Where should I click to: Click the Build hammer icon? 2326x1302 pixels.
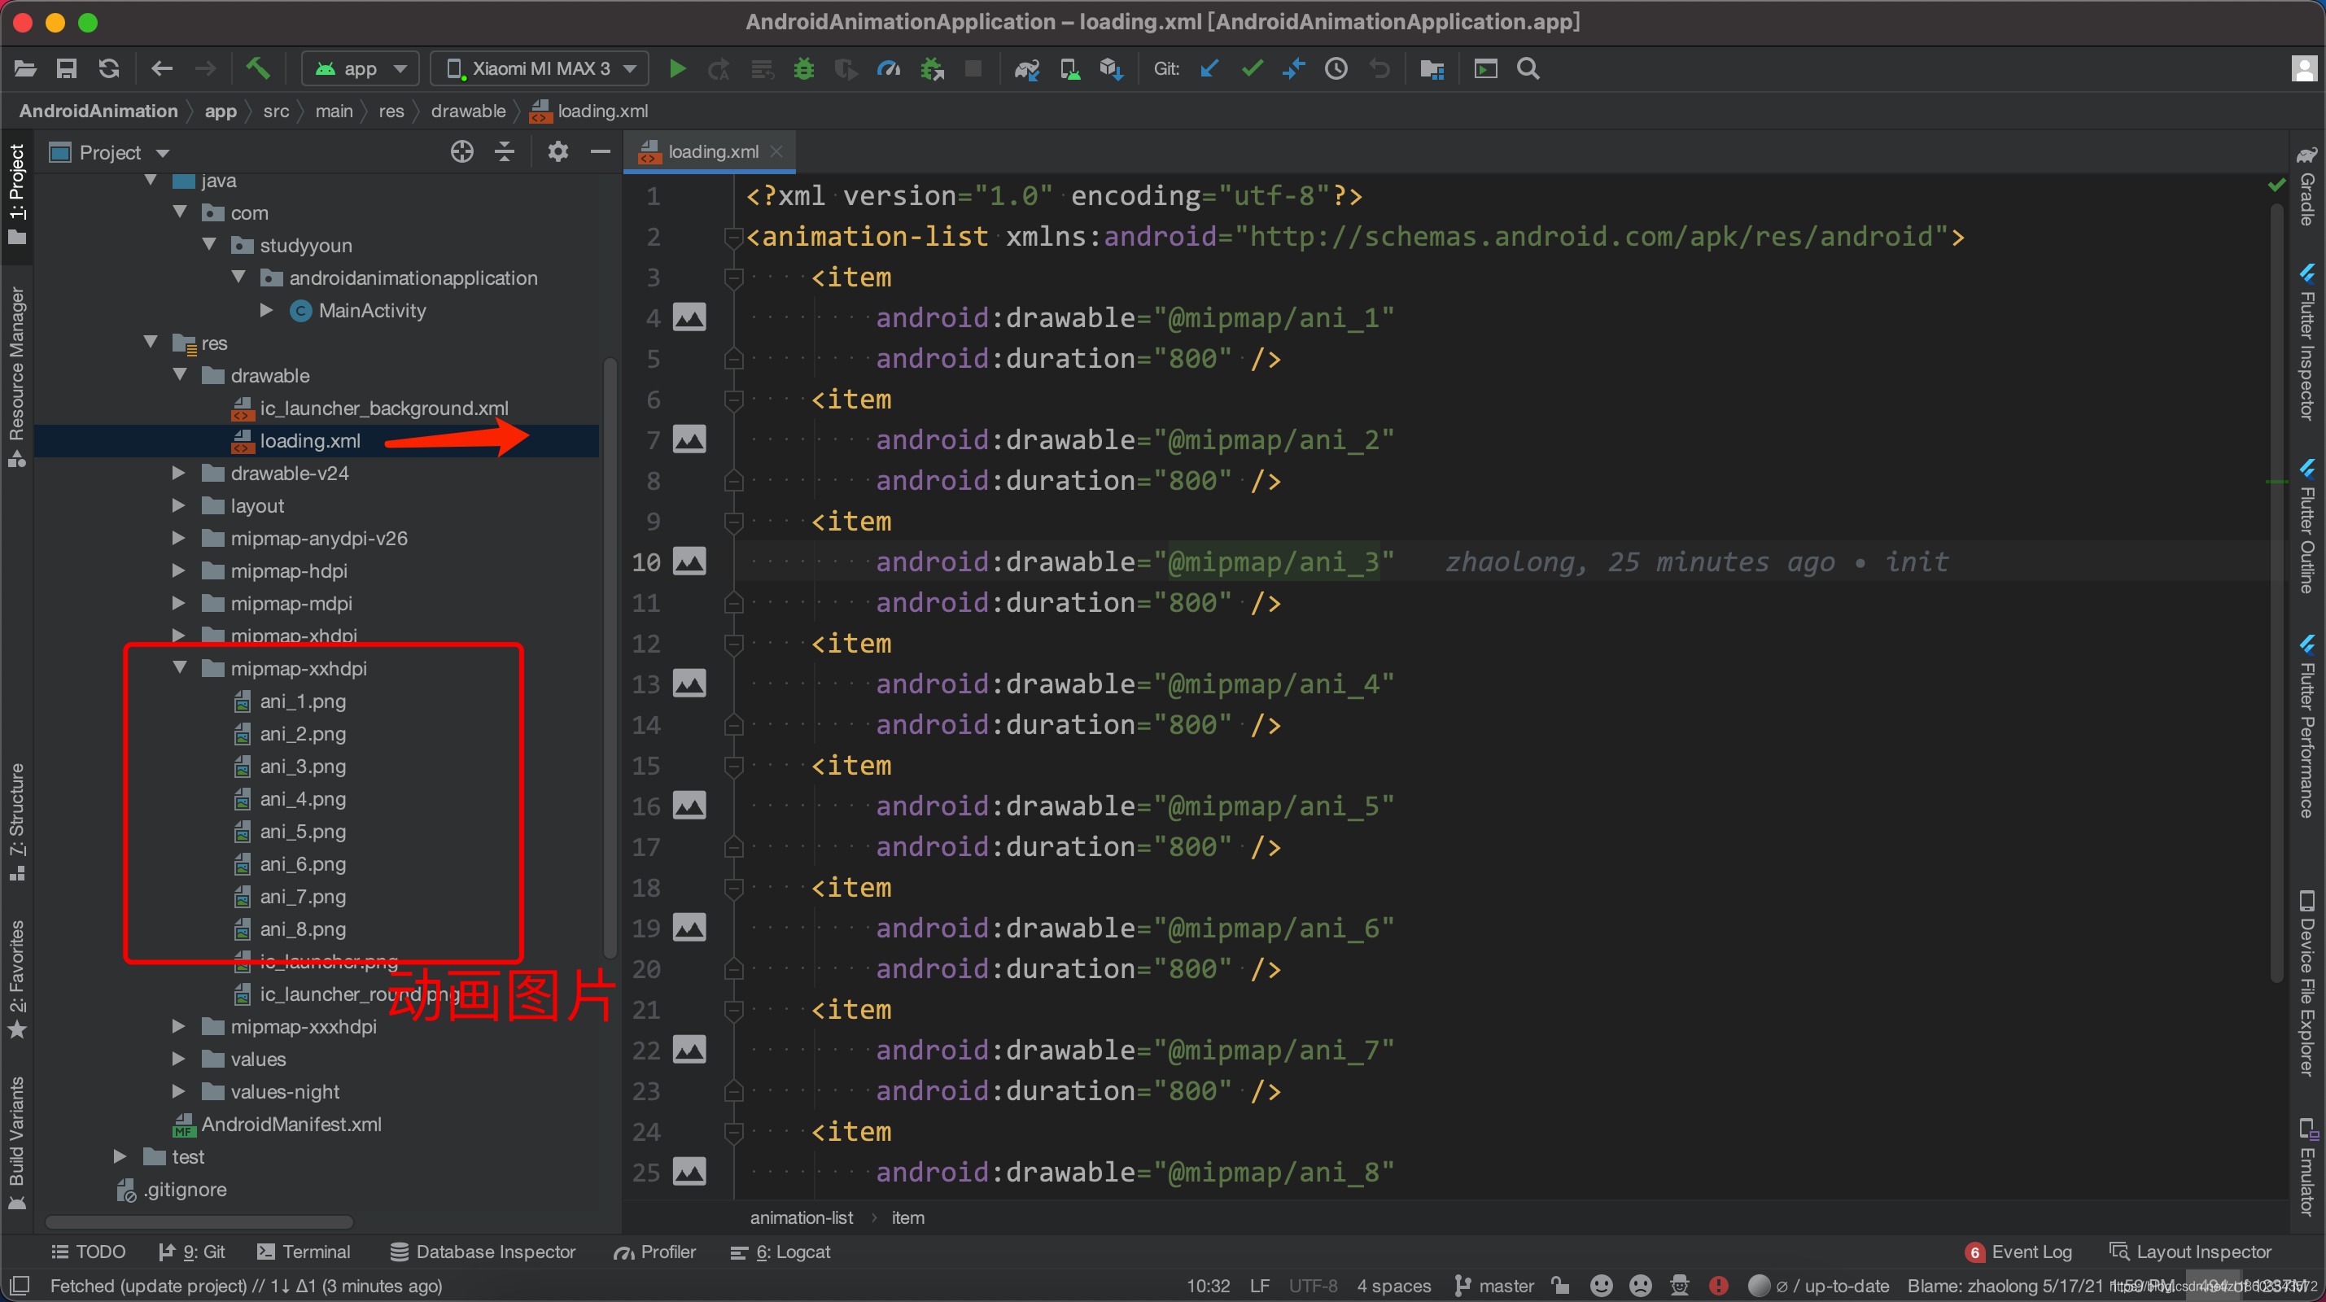[x=258, y=68]
